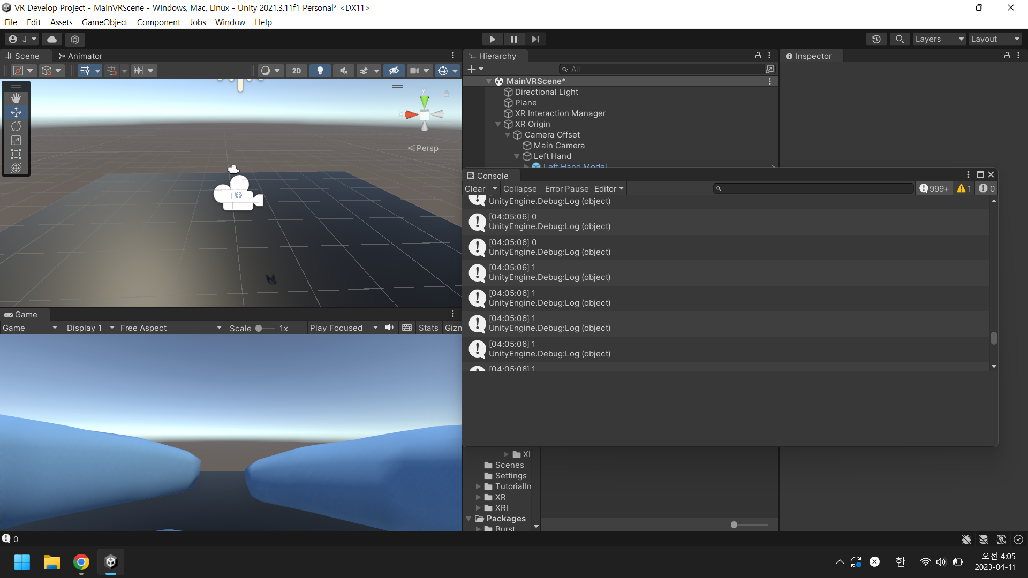This screenshot has height=578, width=1028.
Task: Collapse the XR Origin tree item
Action: point(498,124)
